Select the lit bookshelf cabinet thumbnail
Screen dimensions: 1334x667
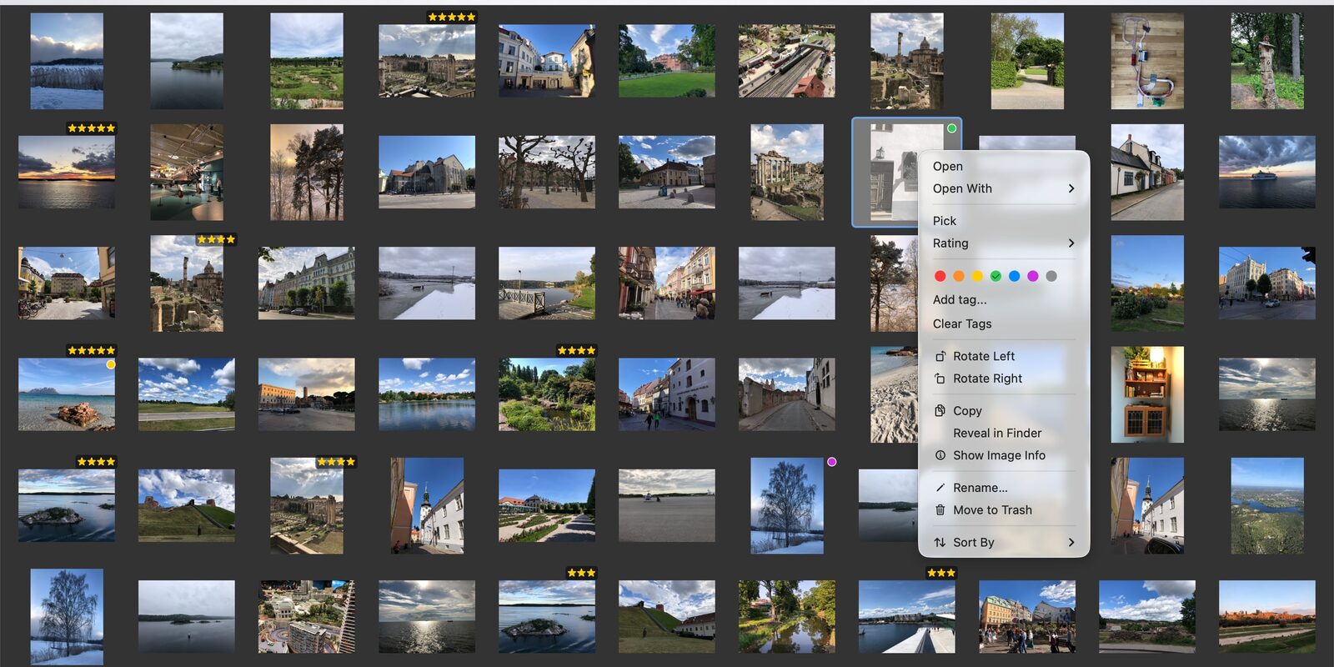coord(1147,394)
